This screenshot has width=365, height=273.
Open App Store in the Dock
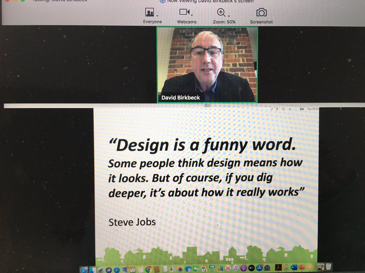pyautogui.click(x=259, y=268)
